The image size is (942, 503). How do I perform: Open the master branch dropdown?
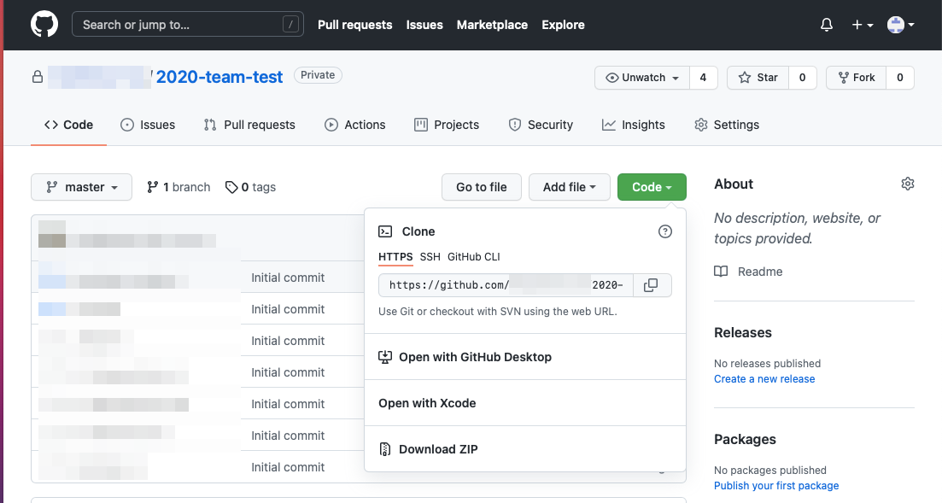(82, 187)
